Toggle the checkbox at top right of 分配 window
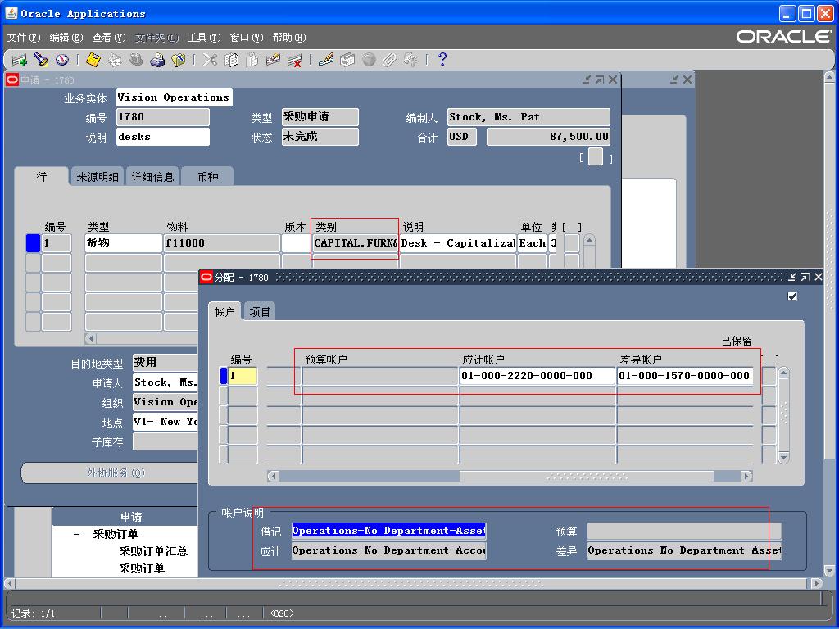Image resolution: width=839 pixels, height=629 pixels. pyautogui.click(x=792, y=296)
